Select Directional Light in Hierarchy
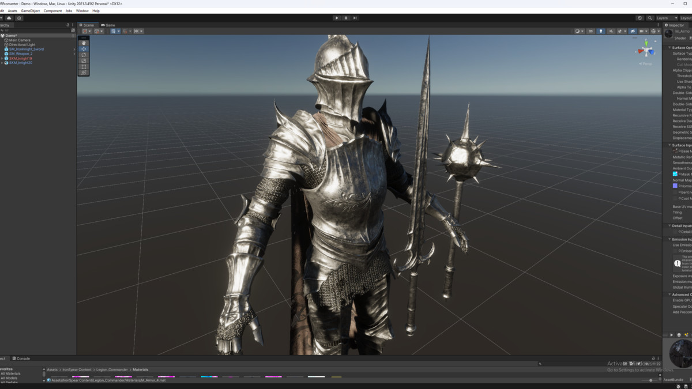The image size is (692, 389). pos(22,44)
